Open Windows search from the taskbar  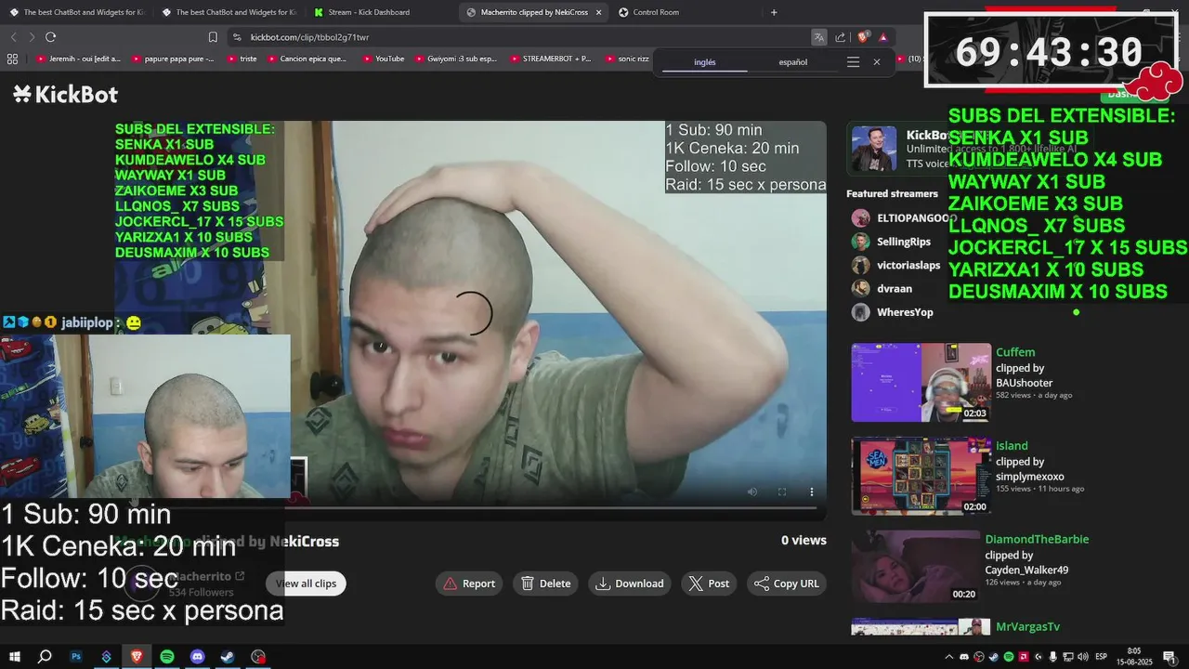[44, 657]
